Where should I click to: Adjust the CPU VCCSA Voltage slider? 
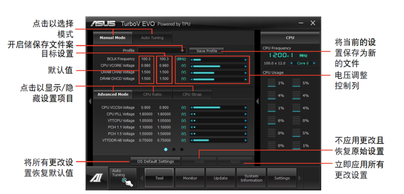point(219,108)
